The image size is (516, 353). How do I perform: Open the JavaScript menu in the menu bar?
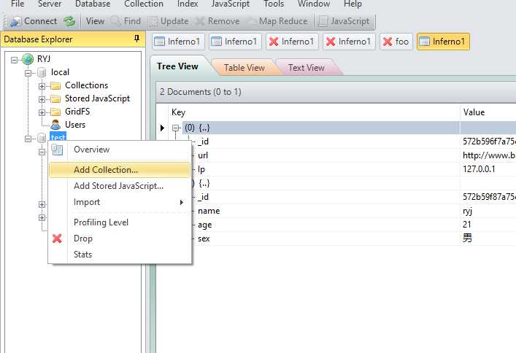tap(231, 4)
